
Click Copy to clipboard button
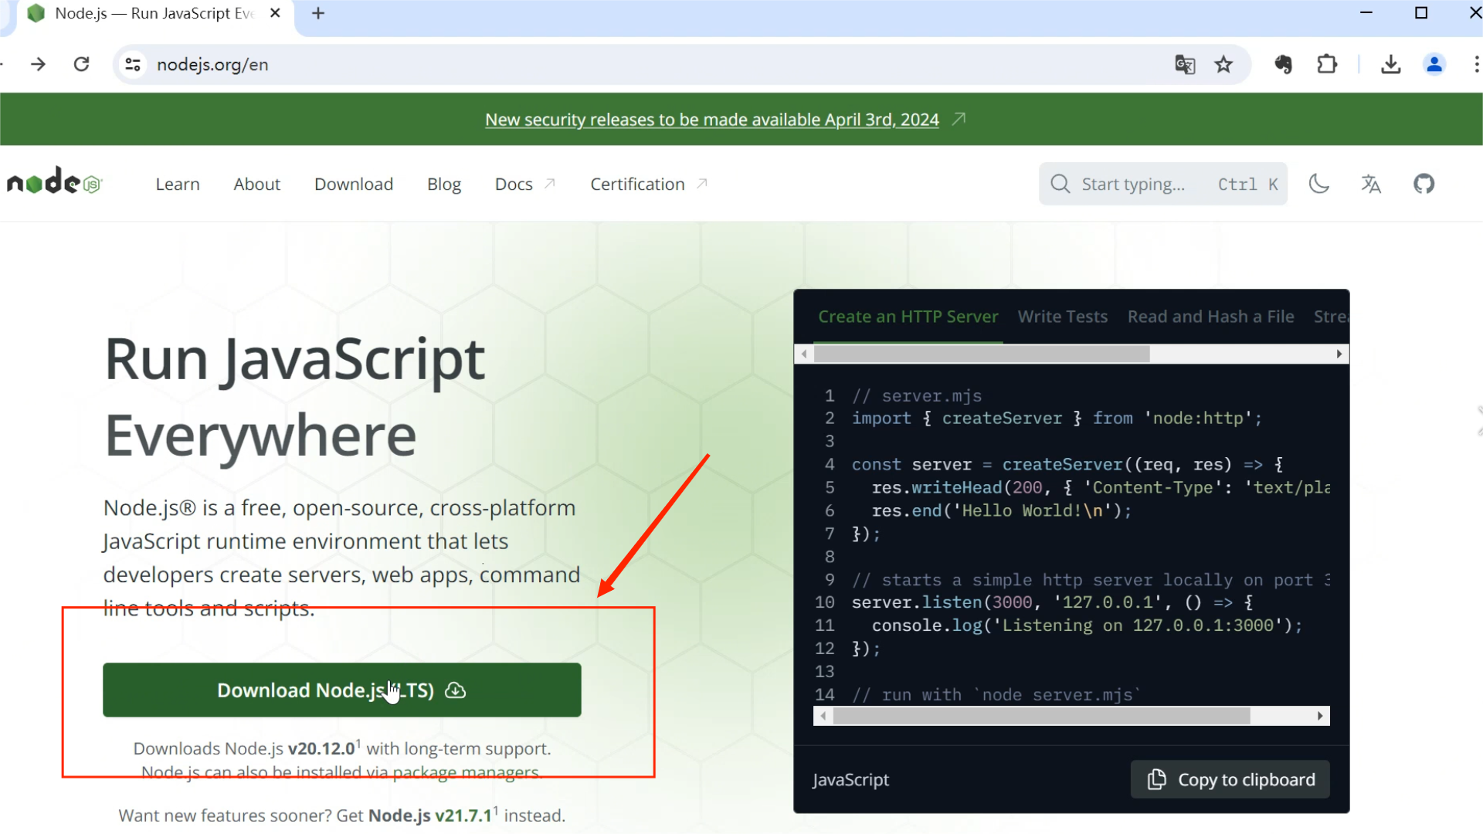pos(1230,779)
